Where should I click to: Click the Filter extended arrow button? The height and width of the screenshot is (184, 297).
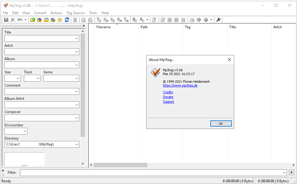coord(291,173)
